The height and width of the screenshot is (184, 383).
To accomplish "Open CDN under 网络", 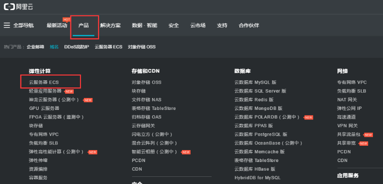I will click(342, 161).
